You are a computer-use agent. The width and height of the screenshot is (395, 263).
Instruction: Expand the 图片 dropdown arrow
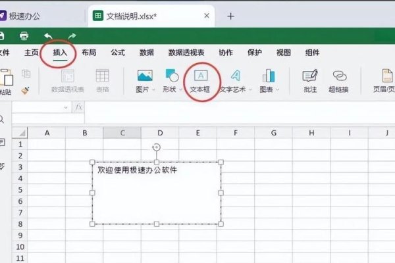pos(153,89)
